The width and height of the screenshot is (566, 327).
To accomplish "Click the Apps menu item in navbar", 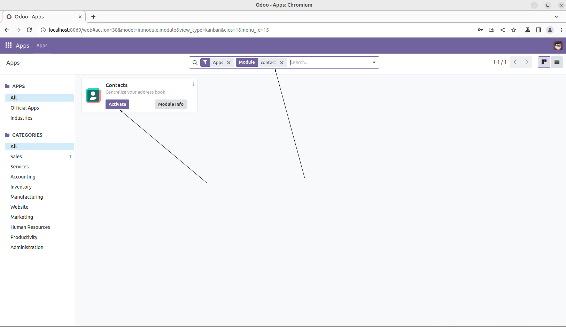I will 42,46.
